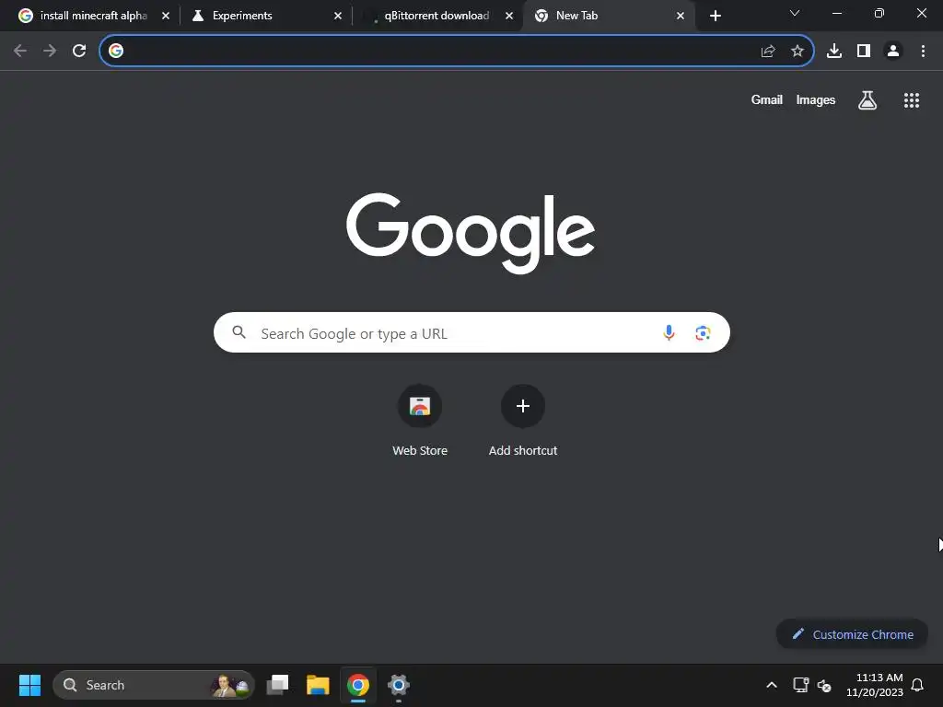The width and height of the screenshot is (943, 707).
Task: Click the Google icon in address bar
Action: (116, 51)
